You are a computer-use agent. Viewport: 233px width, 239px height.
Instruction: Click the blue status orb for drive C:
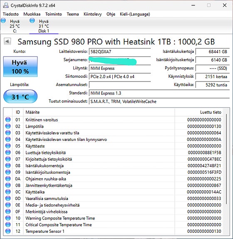pyautogui.click(x=3, y=21)
